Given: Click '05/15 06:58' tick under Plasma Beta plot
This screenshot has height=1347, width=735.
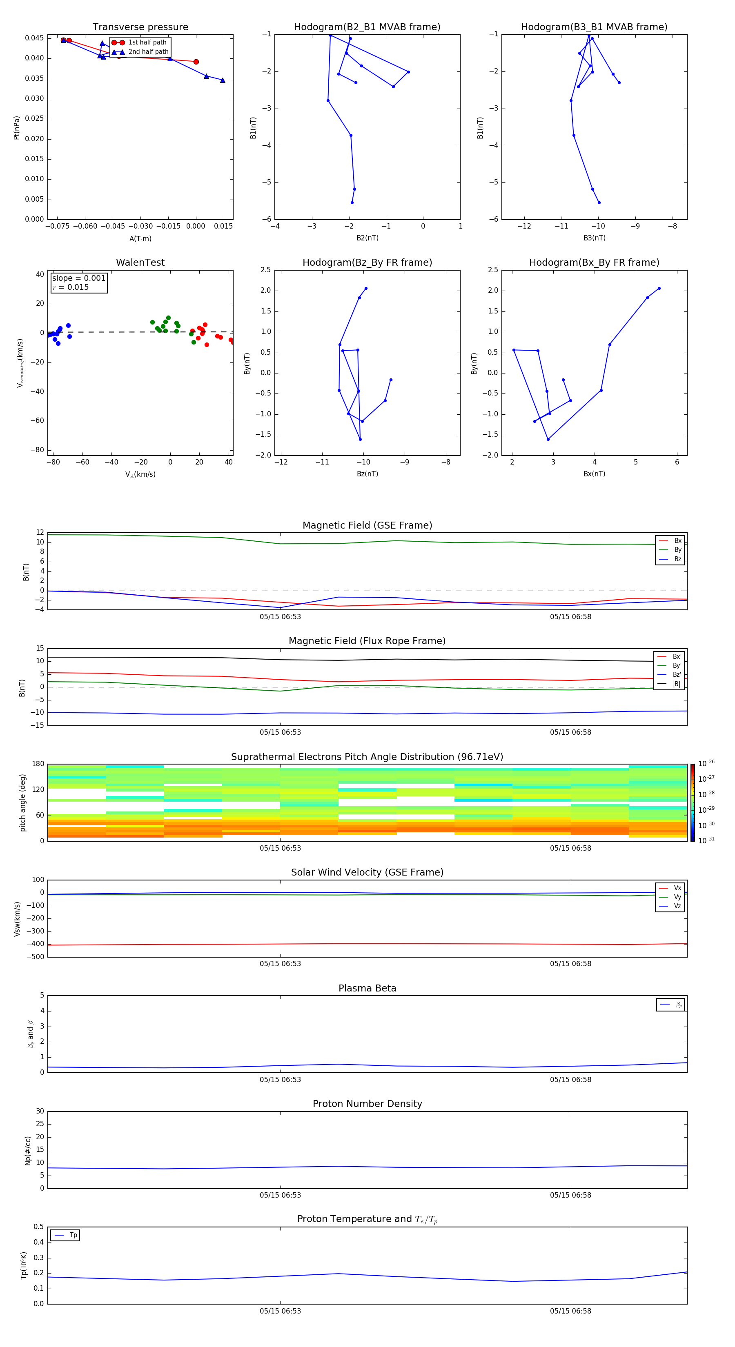Looking at the screenshot, I should coord(570,1079).
